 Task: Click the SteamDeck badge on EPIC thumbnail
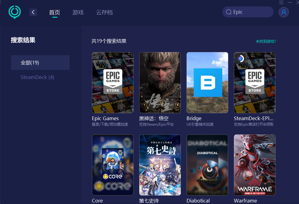(241, 59)
